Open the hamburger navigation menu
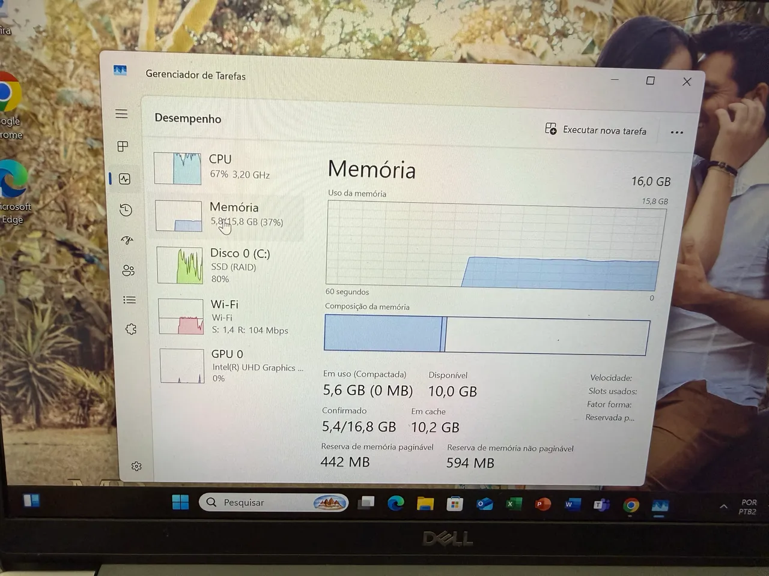 pos(121,114)
